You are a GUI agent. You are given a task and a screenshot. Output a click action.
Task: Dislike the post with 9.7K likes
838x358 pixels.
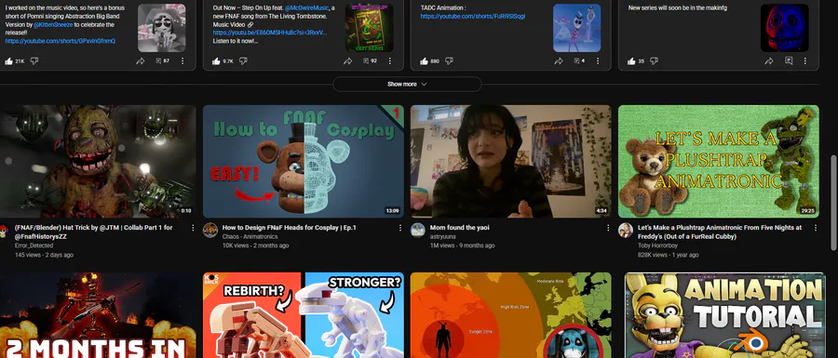(243, 61)
